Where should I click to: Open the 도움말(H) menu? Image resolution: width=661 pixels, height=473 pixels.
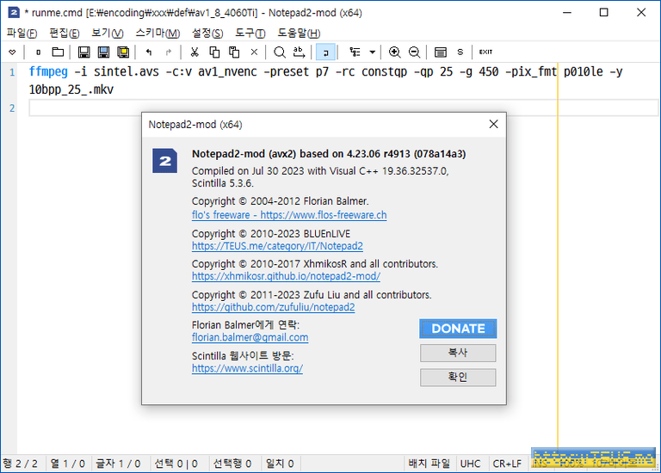tap(299, 33)
